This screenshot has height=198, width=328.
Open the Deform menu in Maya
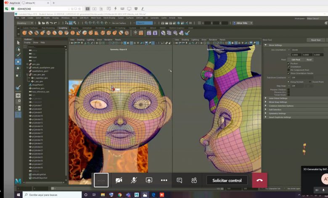[x=139, y=18]
